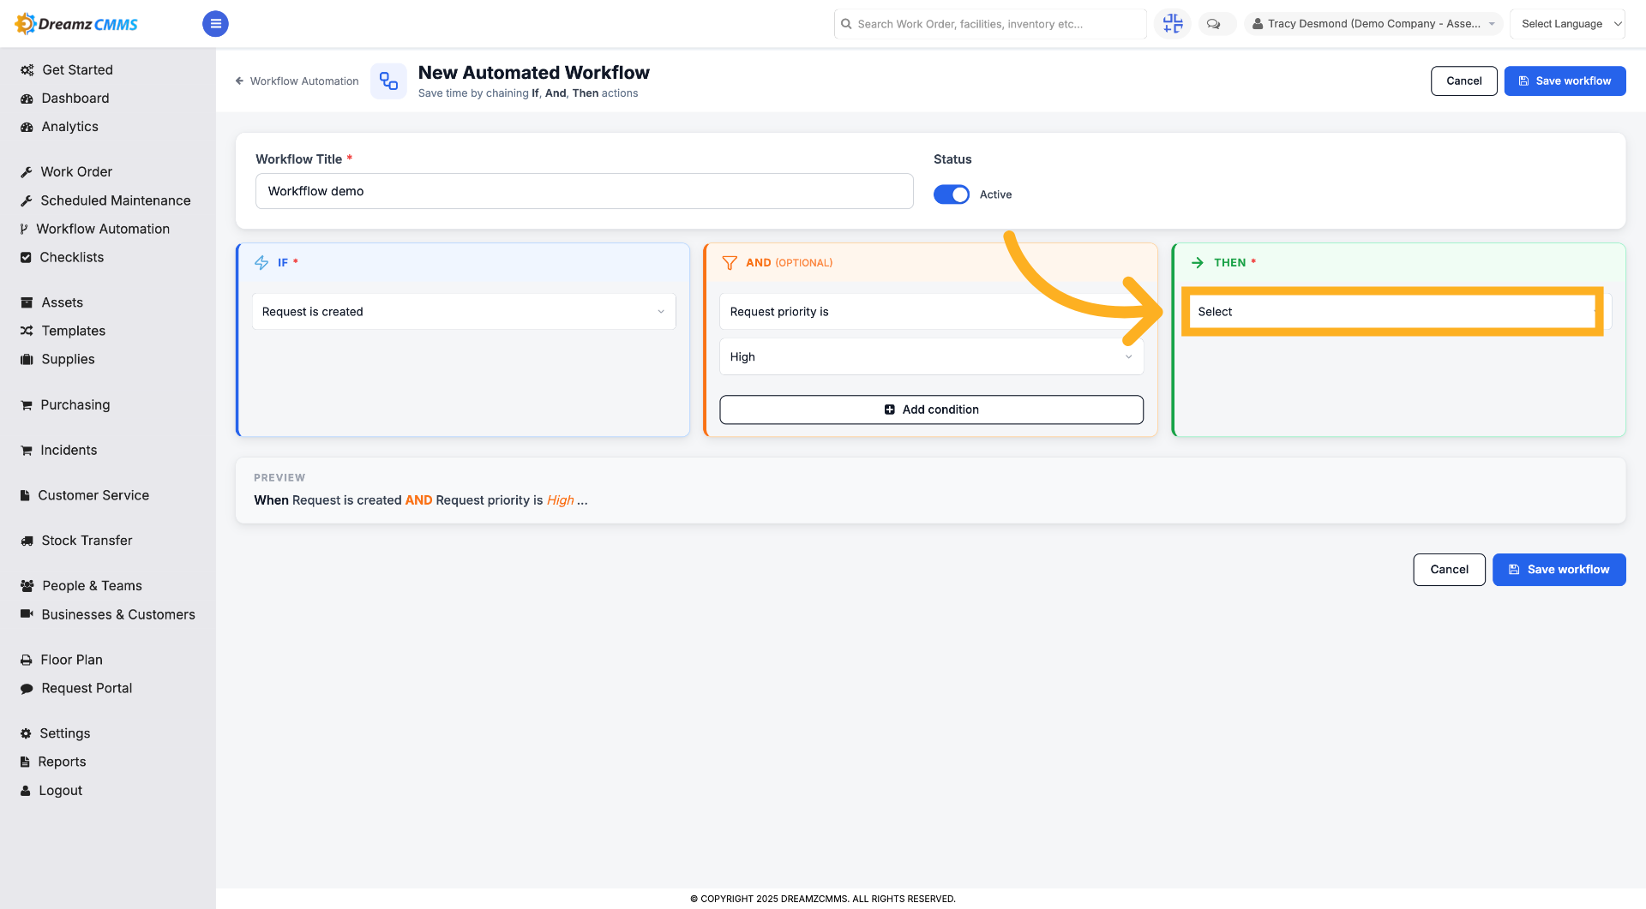Click the bottom Save workflow button
Image resolution: width=1646 pixels, height=909 pixels.
(x=1559, y=570)
